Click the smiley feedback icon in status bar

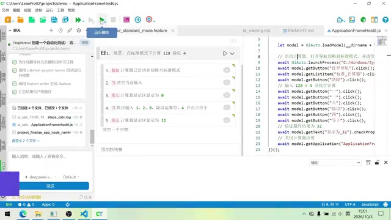click(x=386, y=205)
